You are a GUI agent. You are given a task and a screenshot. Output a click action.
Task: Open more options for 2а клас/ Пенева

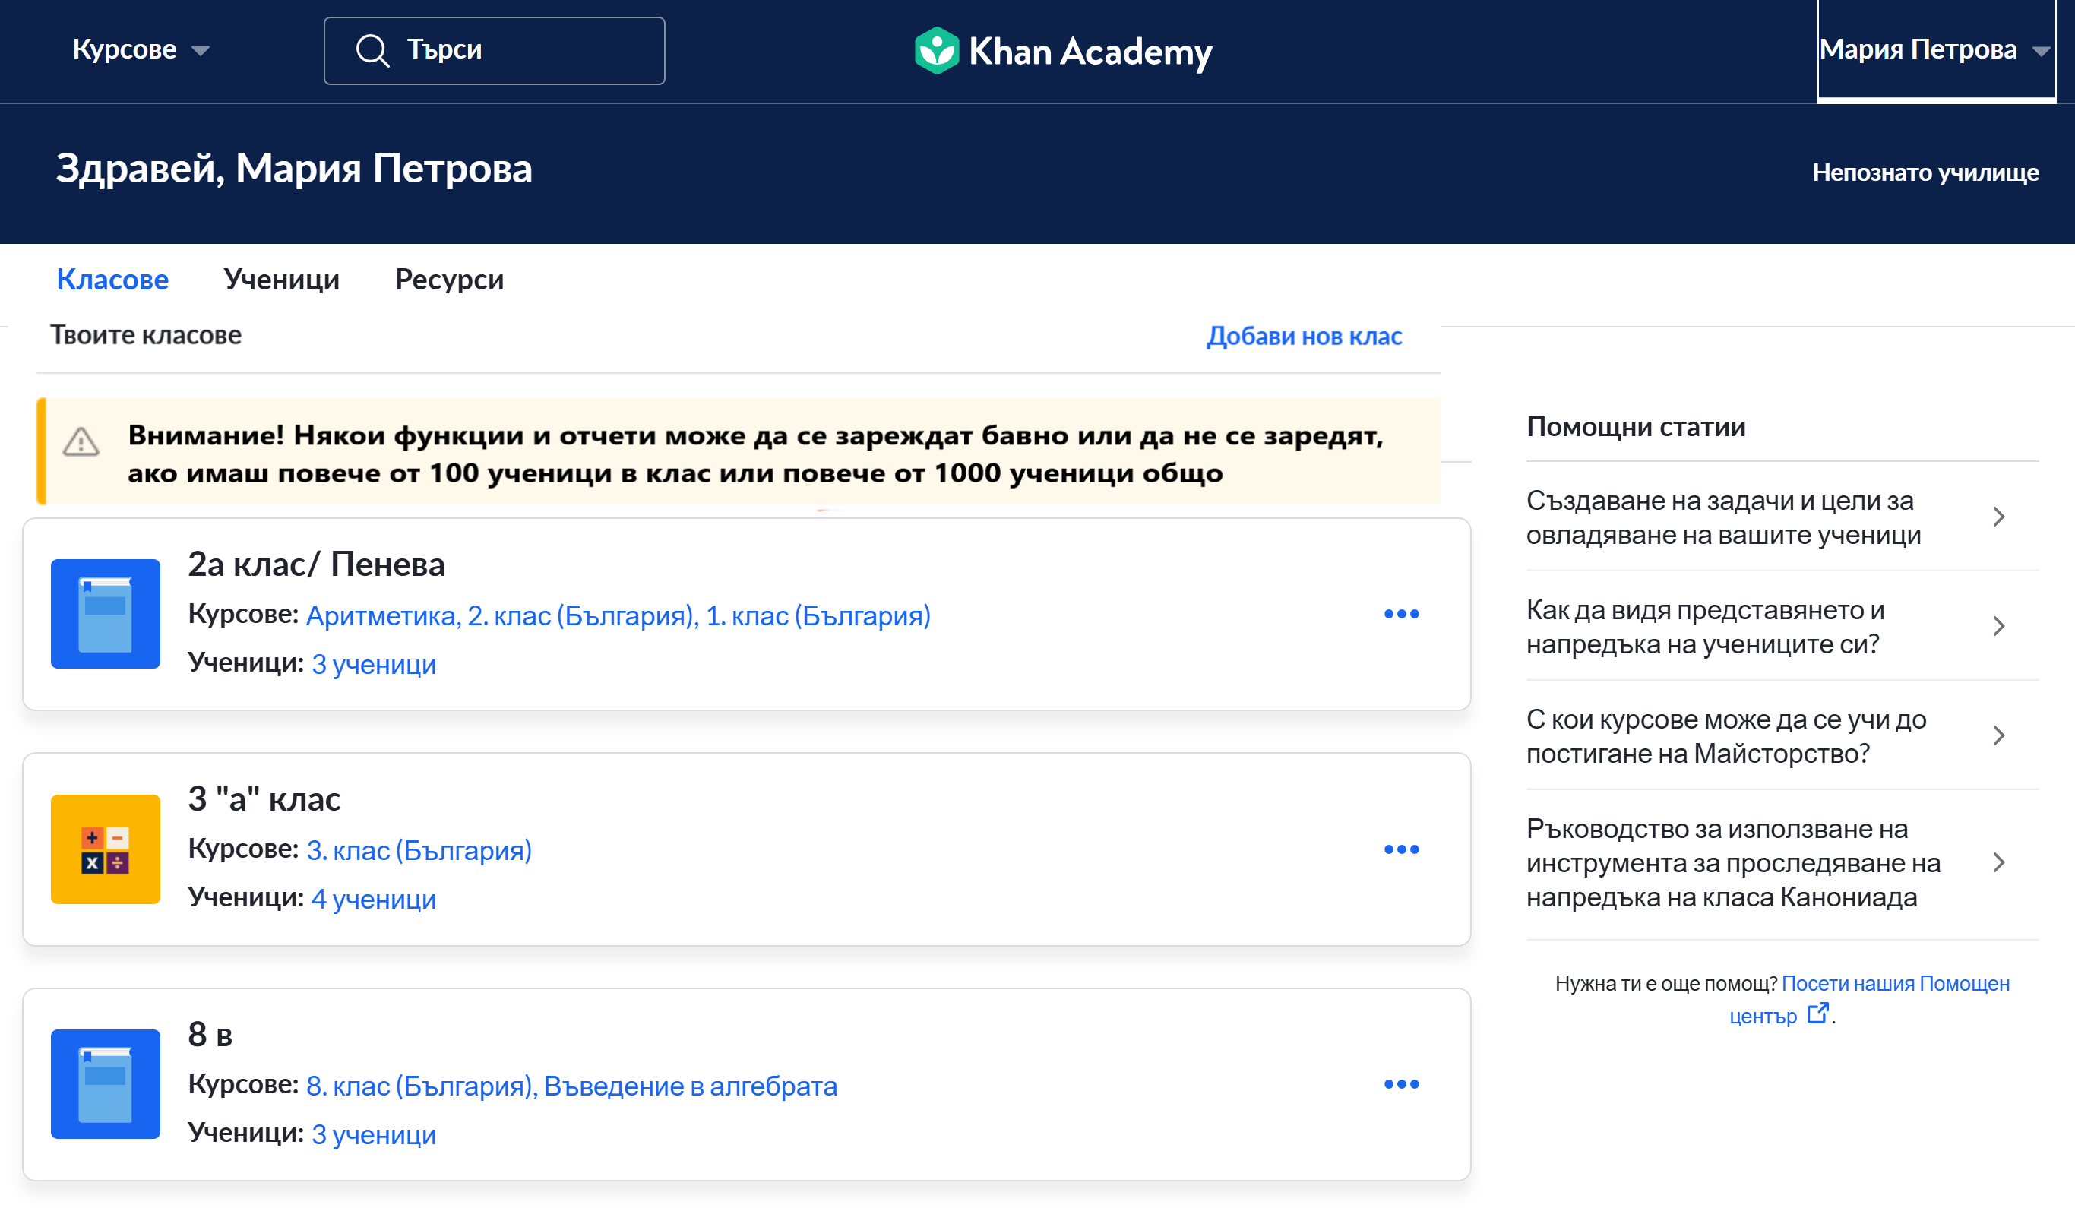coord(1402,613)
